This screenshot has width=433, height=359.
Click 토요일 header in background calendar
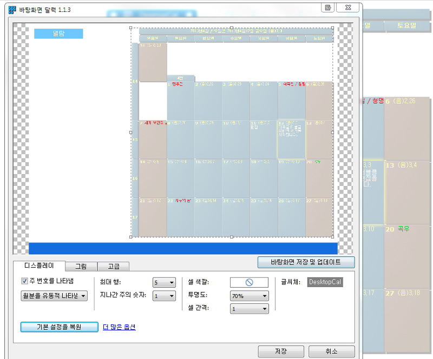(407, 25)
